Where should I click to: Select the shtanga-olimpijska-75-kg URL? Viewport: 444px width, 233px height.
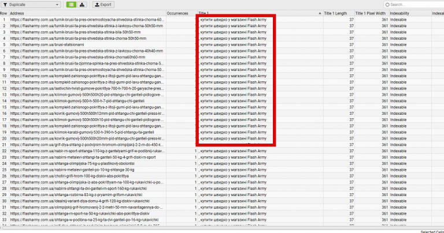[72, 164]
